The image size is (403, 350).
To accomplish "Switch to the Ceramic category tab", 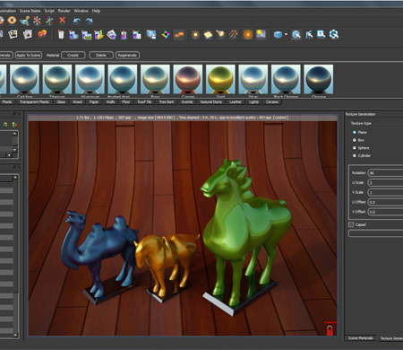I will tap(272, 102).
